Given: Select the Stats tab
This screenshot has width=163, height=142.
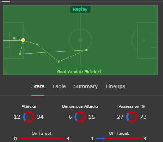Looking at the screenshot, I should coord(38,86).
